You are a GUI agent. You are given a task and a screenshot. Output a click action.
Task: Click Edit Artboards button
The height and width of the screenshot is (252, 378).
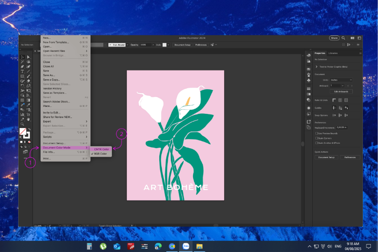pos(341,92)
